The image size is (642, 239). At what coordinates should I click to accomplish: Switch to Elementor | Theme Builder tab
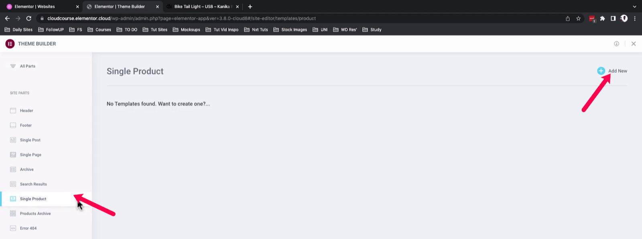(122, 7)
